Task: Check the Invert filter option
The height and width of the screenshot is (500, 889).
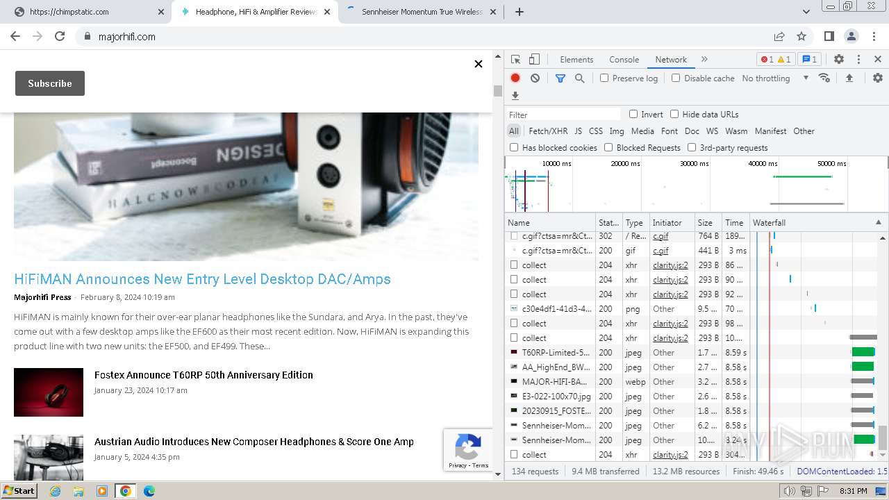Action: point(633,115)
